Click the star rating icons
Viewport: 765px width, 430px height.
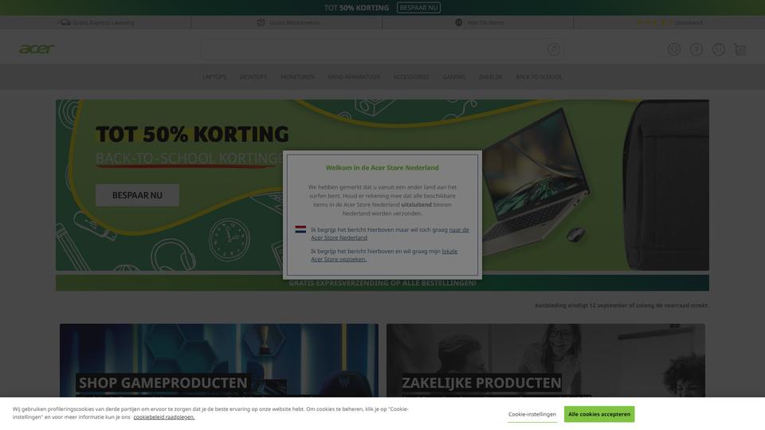tap(654, 22)
